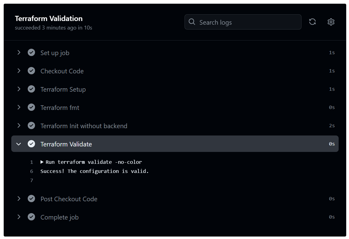Collapse the Terraform Validate step chevron
Screen dimensions: 349x239
click(19, 144)
